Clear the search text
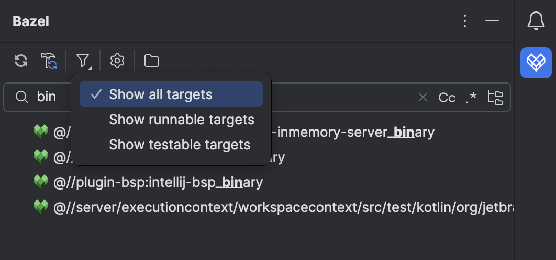Viewport: 556px width, 260px height. [x=423, y=97]
